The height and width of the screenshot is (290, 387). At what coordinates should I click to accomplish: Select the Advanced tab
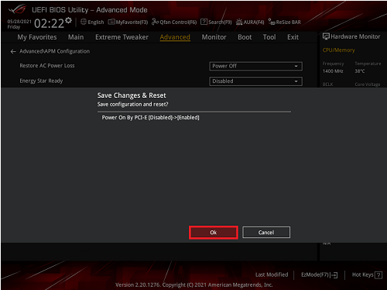[175, 37]
